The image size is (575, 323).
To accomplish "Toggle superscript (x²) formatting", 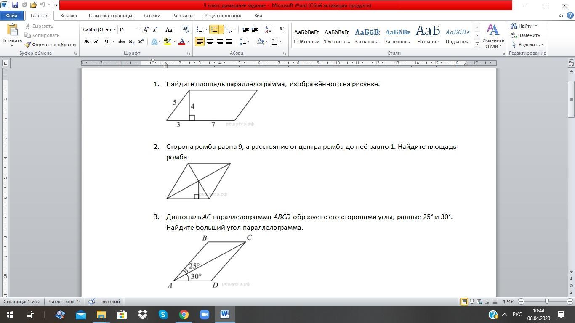I will 141,42.
